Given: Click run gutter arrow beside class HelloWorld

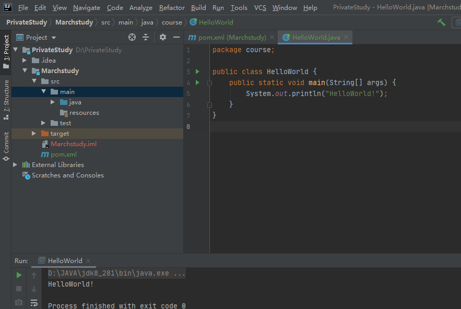Looking at the screenshot, I should [x=197, y=72].
